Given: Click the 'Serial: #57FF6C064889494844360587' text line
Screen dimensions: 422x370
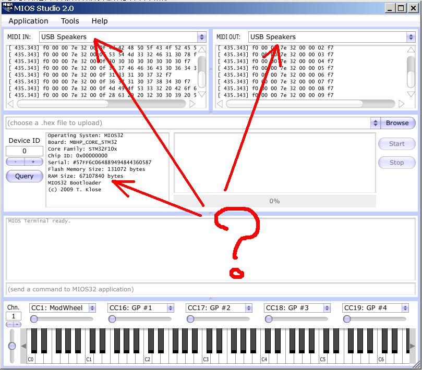Looking at the screenshot, I should coord(100,163).
